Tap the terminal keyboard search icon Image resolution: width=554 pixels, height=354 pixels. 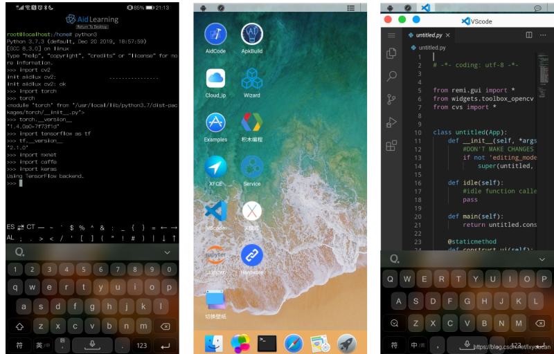pyautogui.click(x=20, y=252)
